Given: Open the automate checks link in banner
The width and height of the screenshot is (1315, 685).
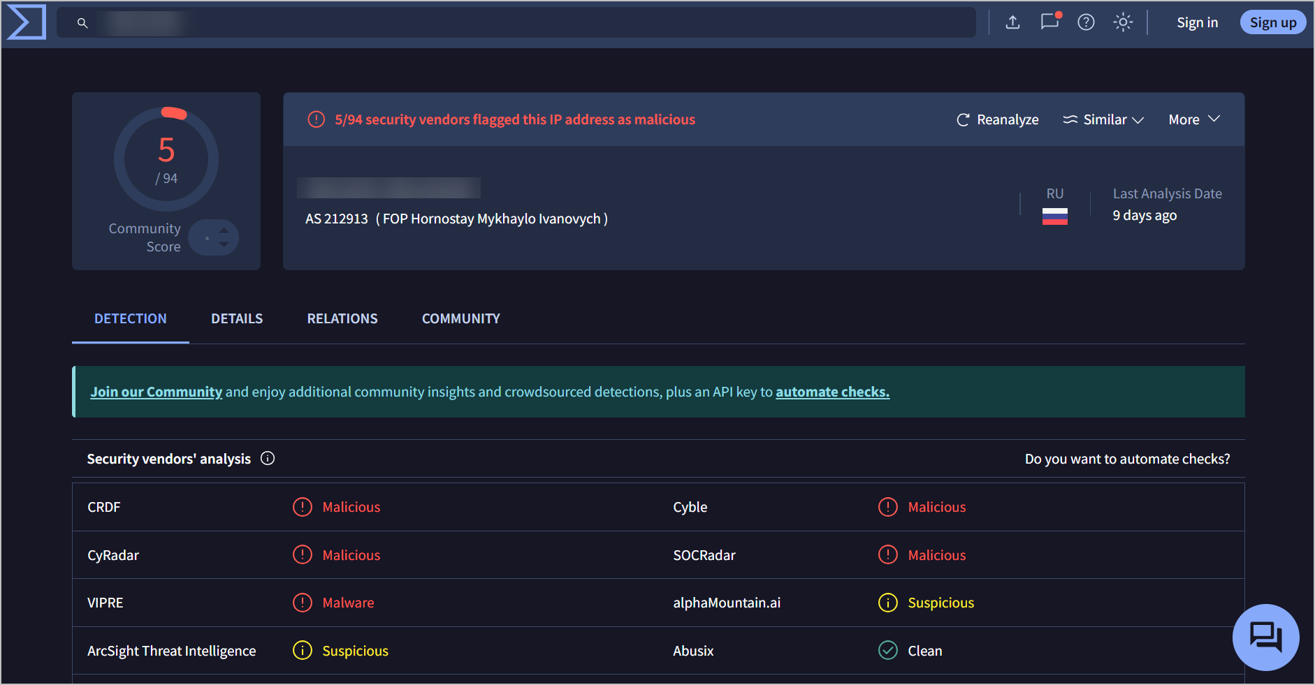Looking at the screenshot, I should [832, 392].
